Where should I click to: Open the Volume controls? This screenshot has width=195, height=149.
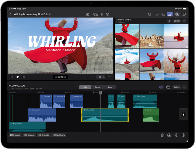click(x=29, y=135)
